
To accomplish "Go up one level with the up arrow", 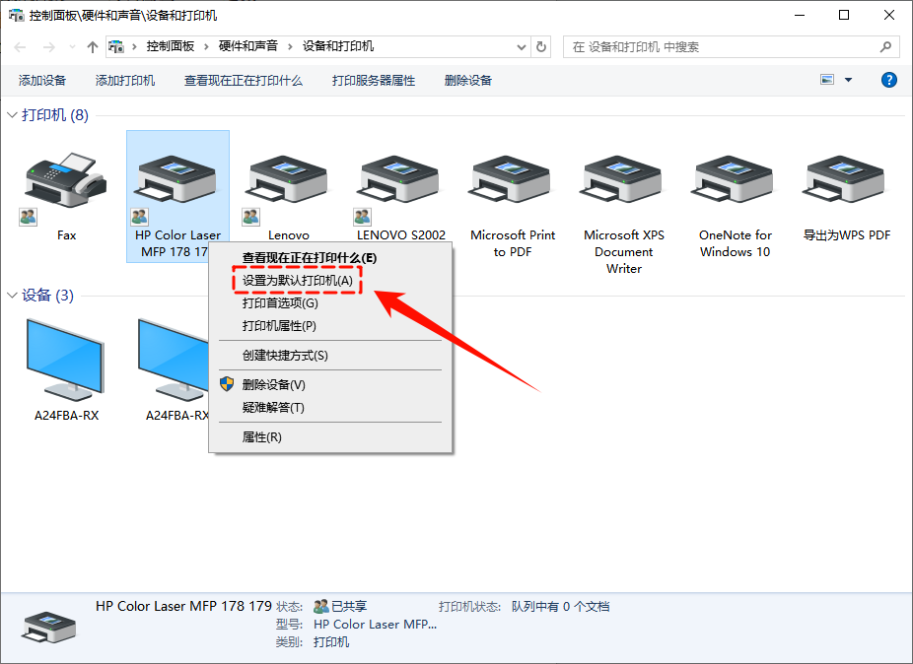I will tap(92, 46).
